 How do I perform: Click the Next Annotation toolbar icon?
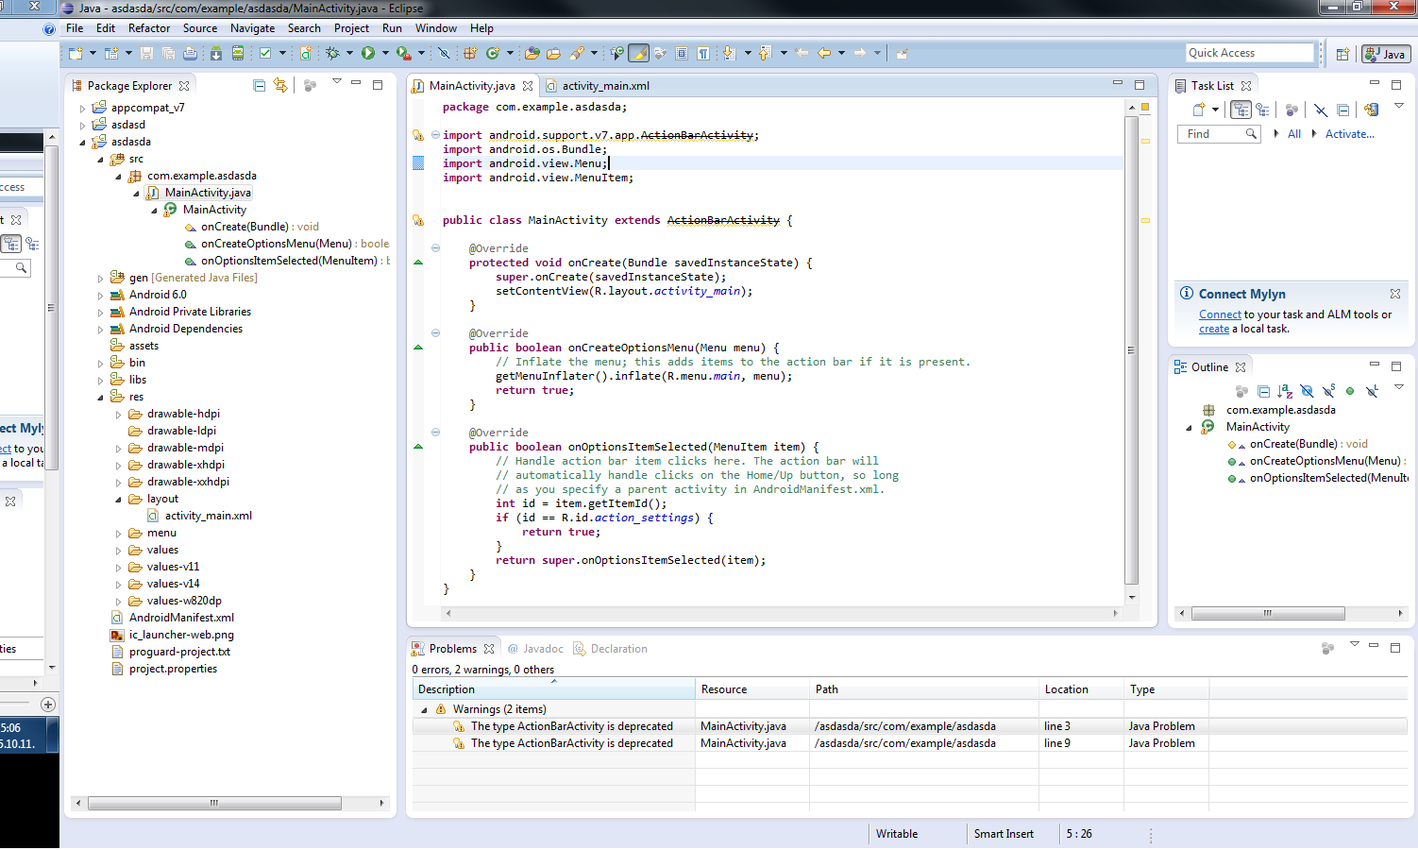pos(729,53)
